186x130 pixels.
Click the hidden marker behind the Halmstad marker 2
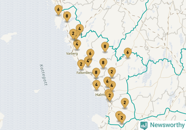107,91
